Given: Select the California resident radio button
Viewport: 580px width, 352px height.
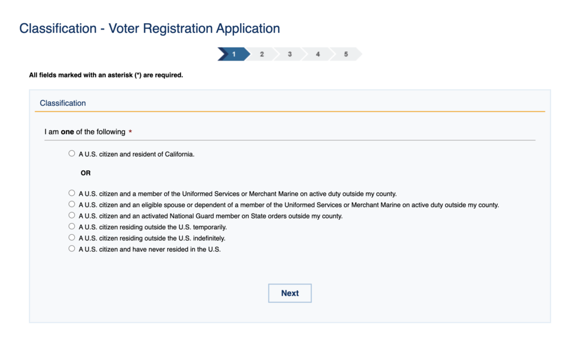Looking at the screenshot, I should click(72, 153).
